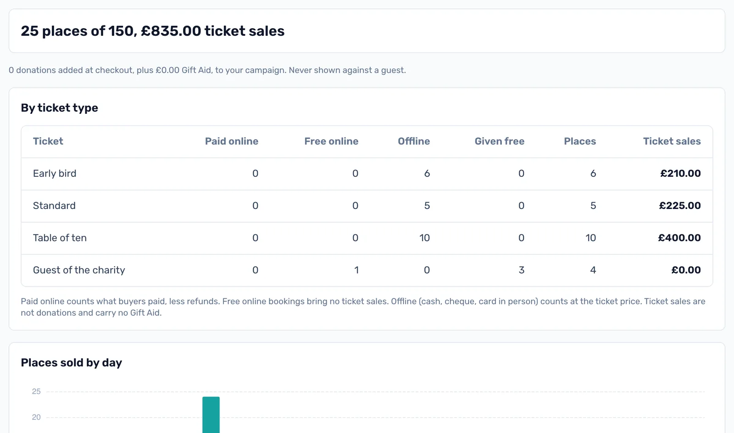Click the '25 places of 150' summary heading
Viewport: 734px width, 433px height.
coord(153,31)
